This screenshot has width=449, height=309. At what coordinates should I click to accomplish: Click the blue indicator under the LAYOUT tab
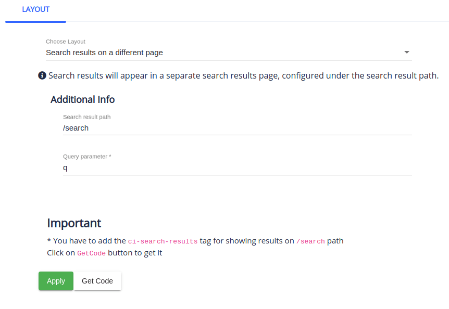(35, 21)
